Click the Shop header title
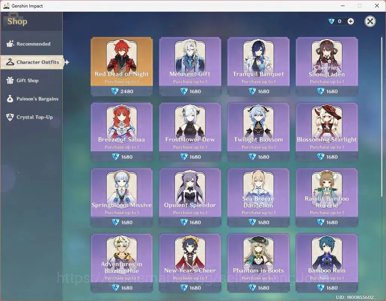 17,21
